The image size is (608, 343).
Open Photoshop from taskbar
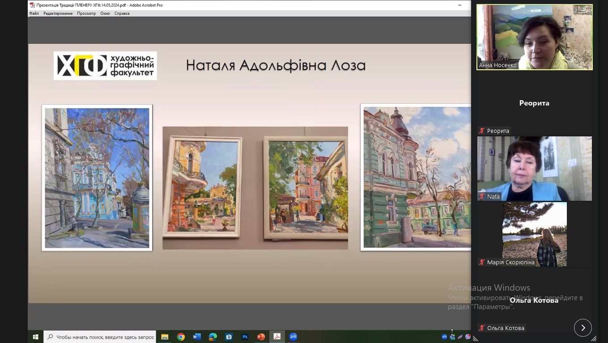(245, 337)
